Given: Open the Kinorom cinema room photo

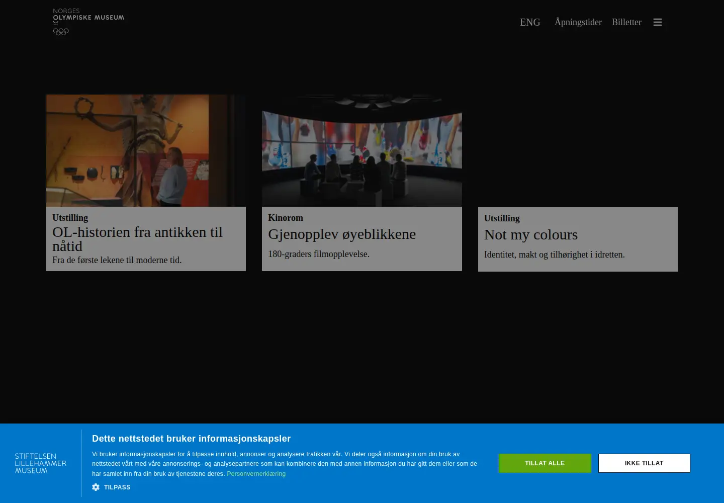Looking at the screenshot, I should pos(362,150).
